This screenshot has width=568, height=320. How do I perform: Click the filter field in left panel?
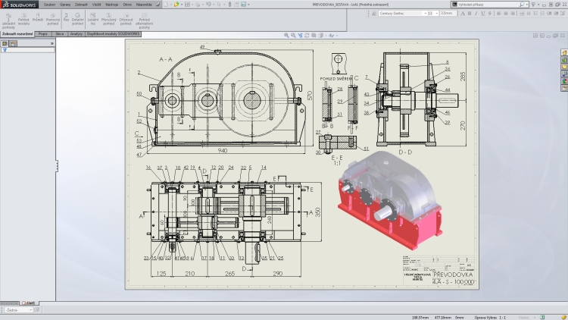click(28, 50)
